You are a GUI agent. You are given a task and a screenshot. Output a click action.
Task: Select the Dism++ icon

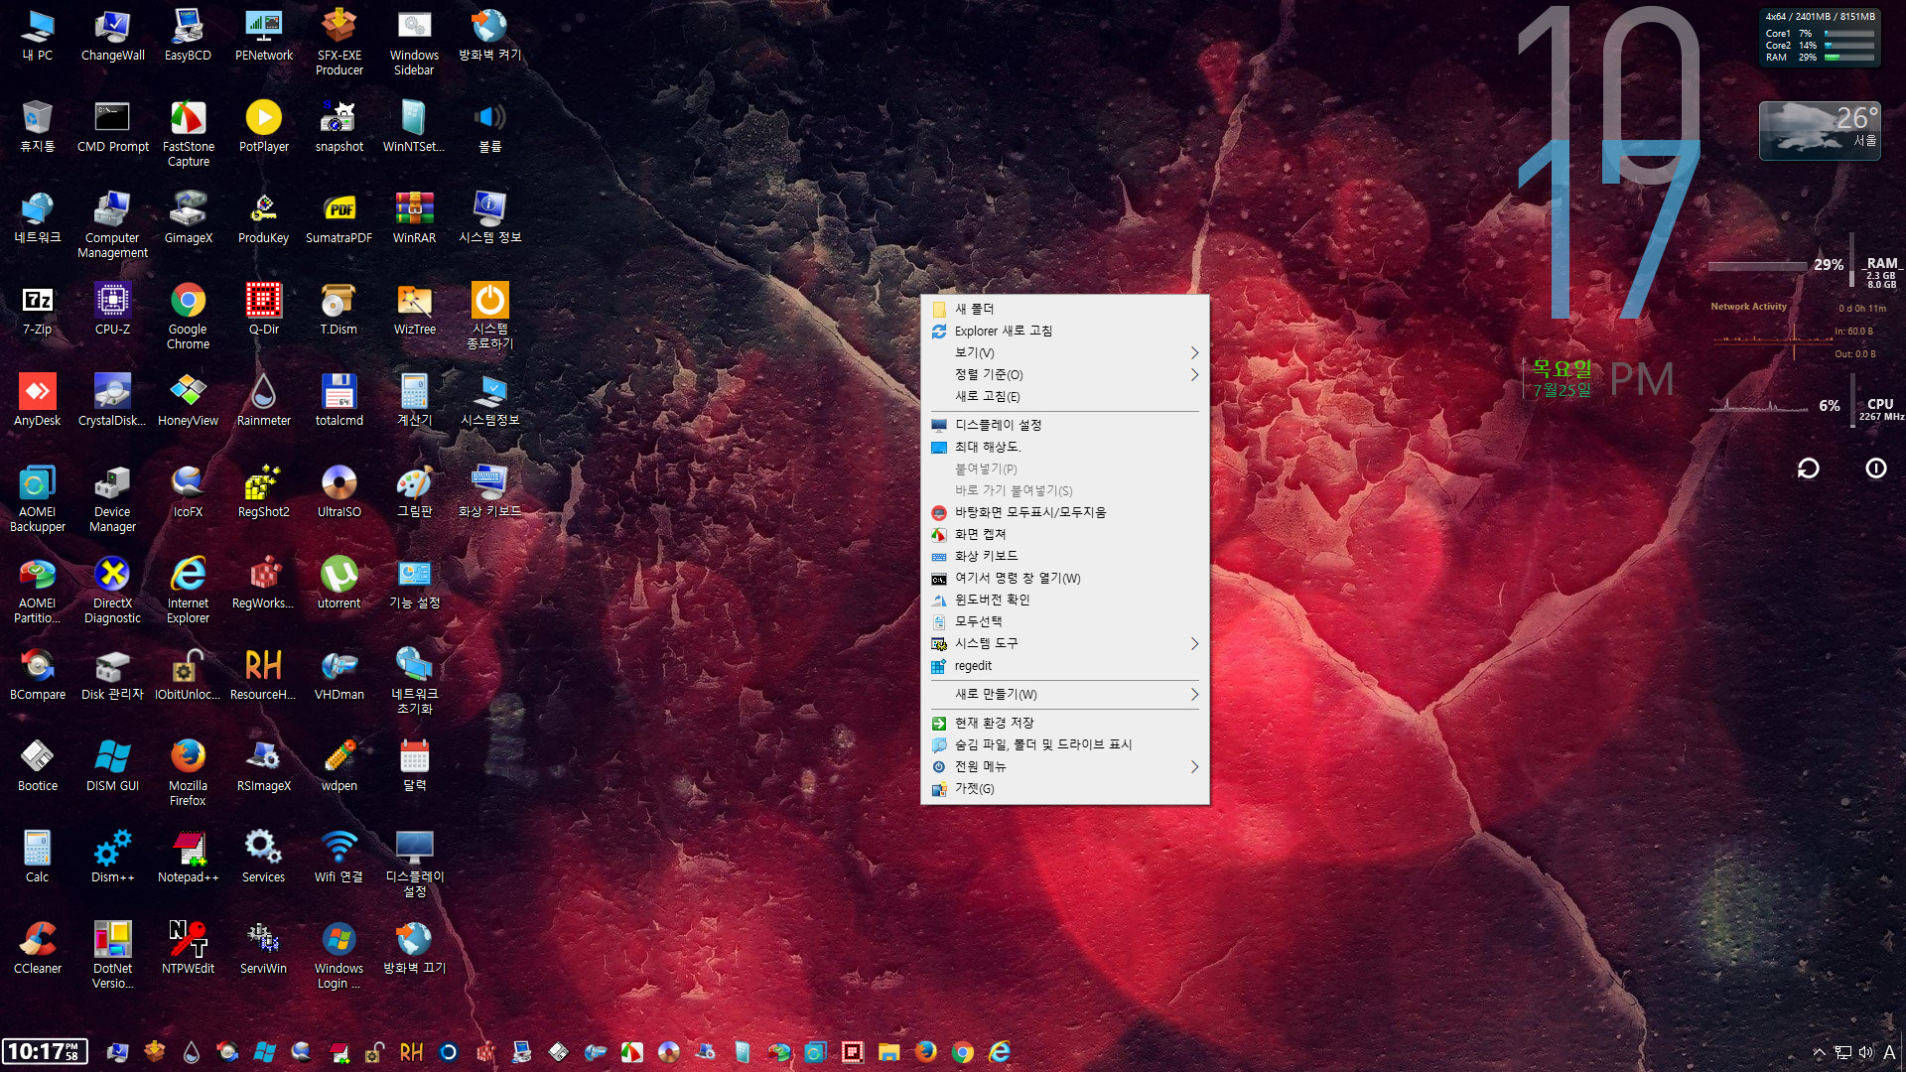[x=112, y=858]
